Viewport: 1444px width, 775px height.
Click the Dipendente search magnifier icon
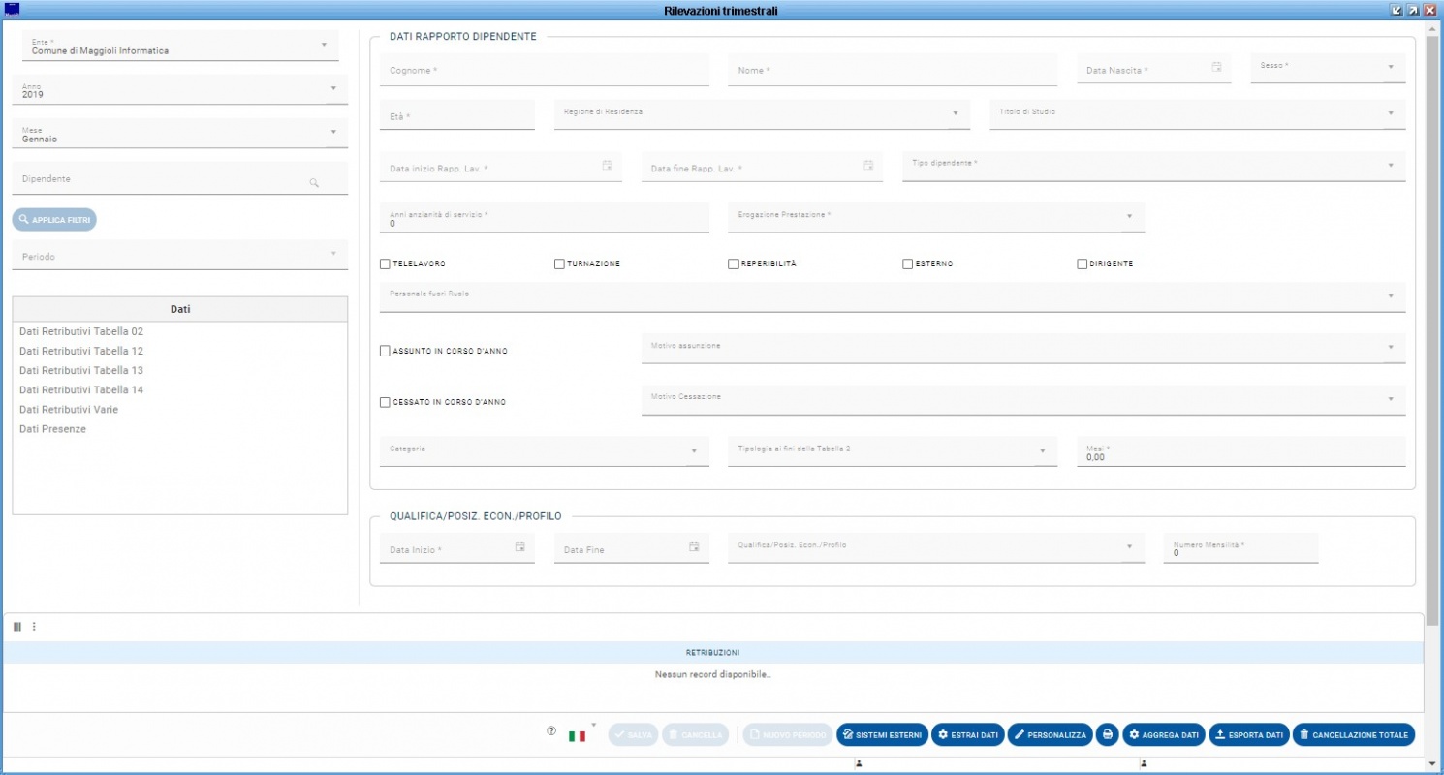tap(314, 182)
